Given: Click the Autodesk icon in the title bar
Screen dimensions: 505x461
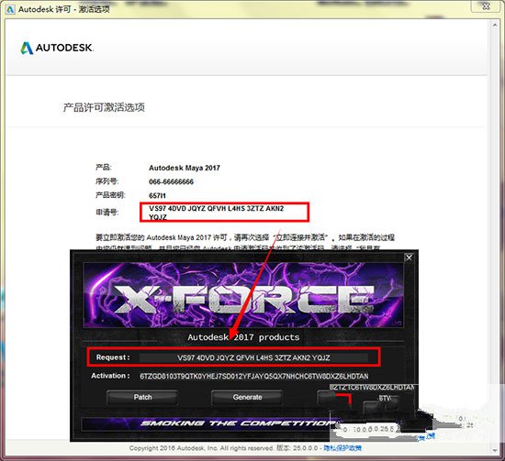Looking at the screenshot, I should pos(10,9).
